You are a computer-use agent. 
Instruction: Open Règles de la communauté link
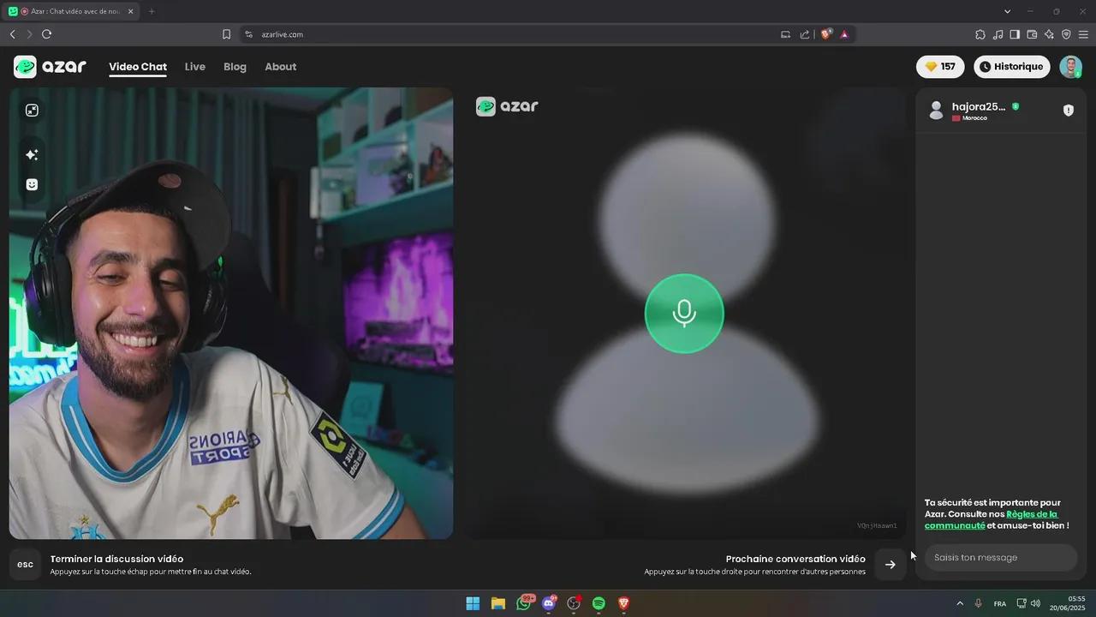click(991, 519)
